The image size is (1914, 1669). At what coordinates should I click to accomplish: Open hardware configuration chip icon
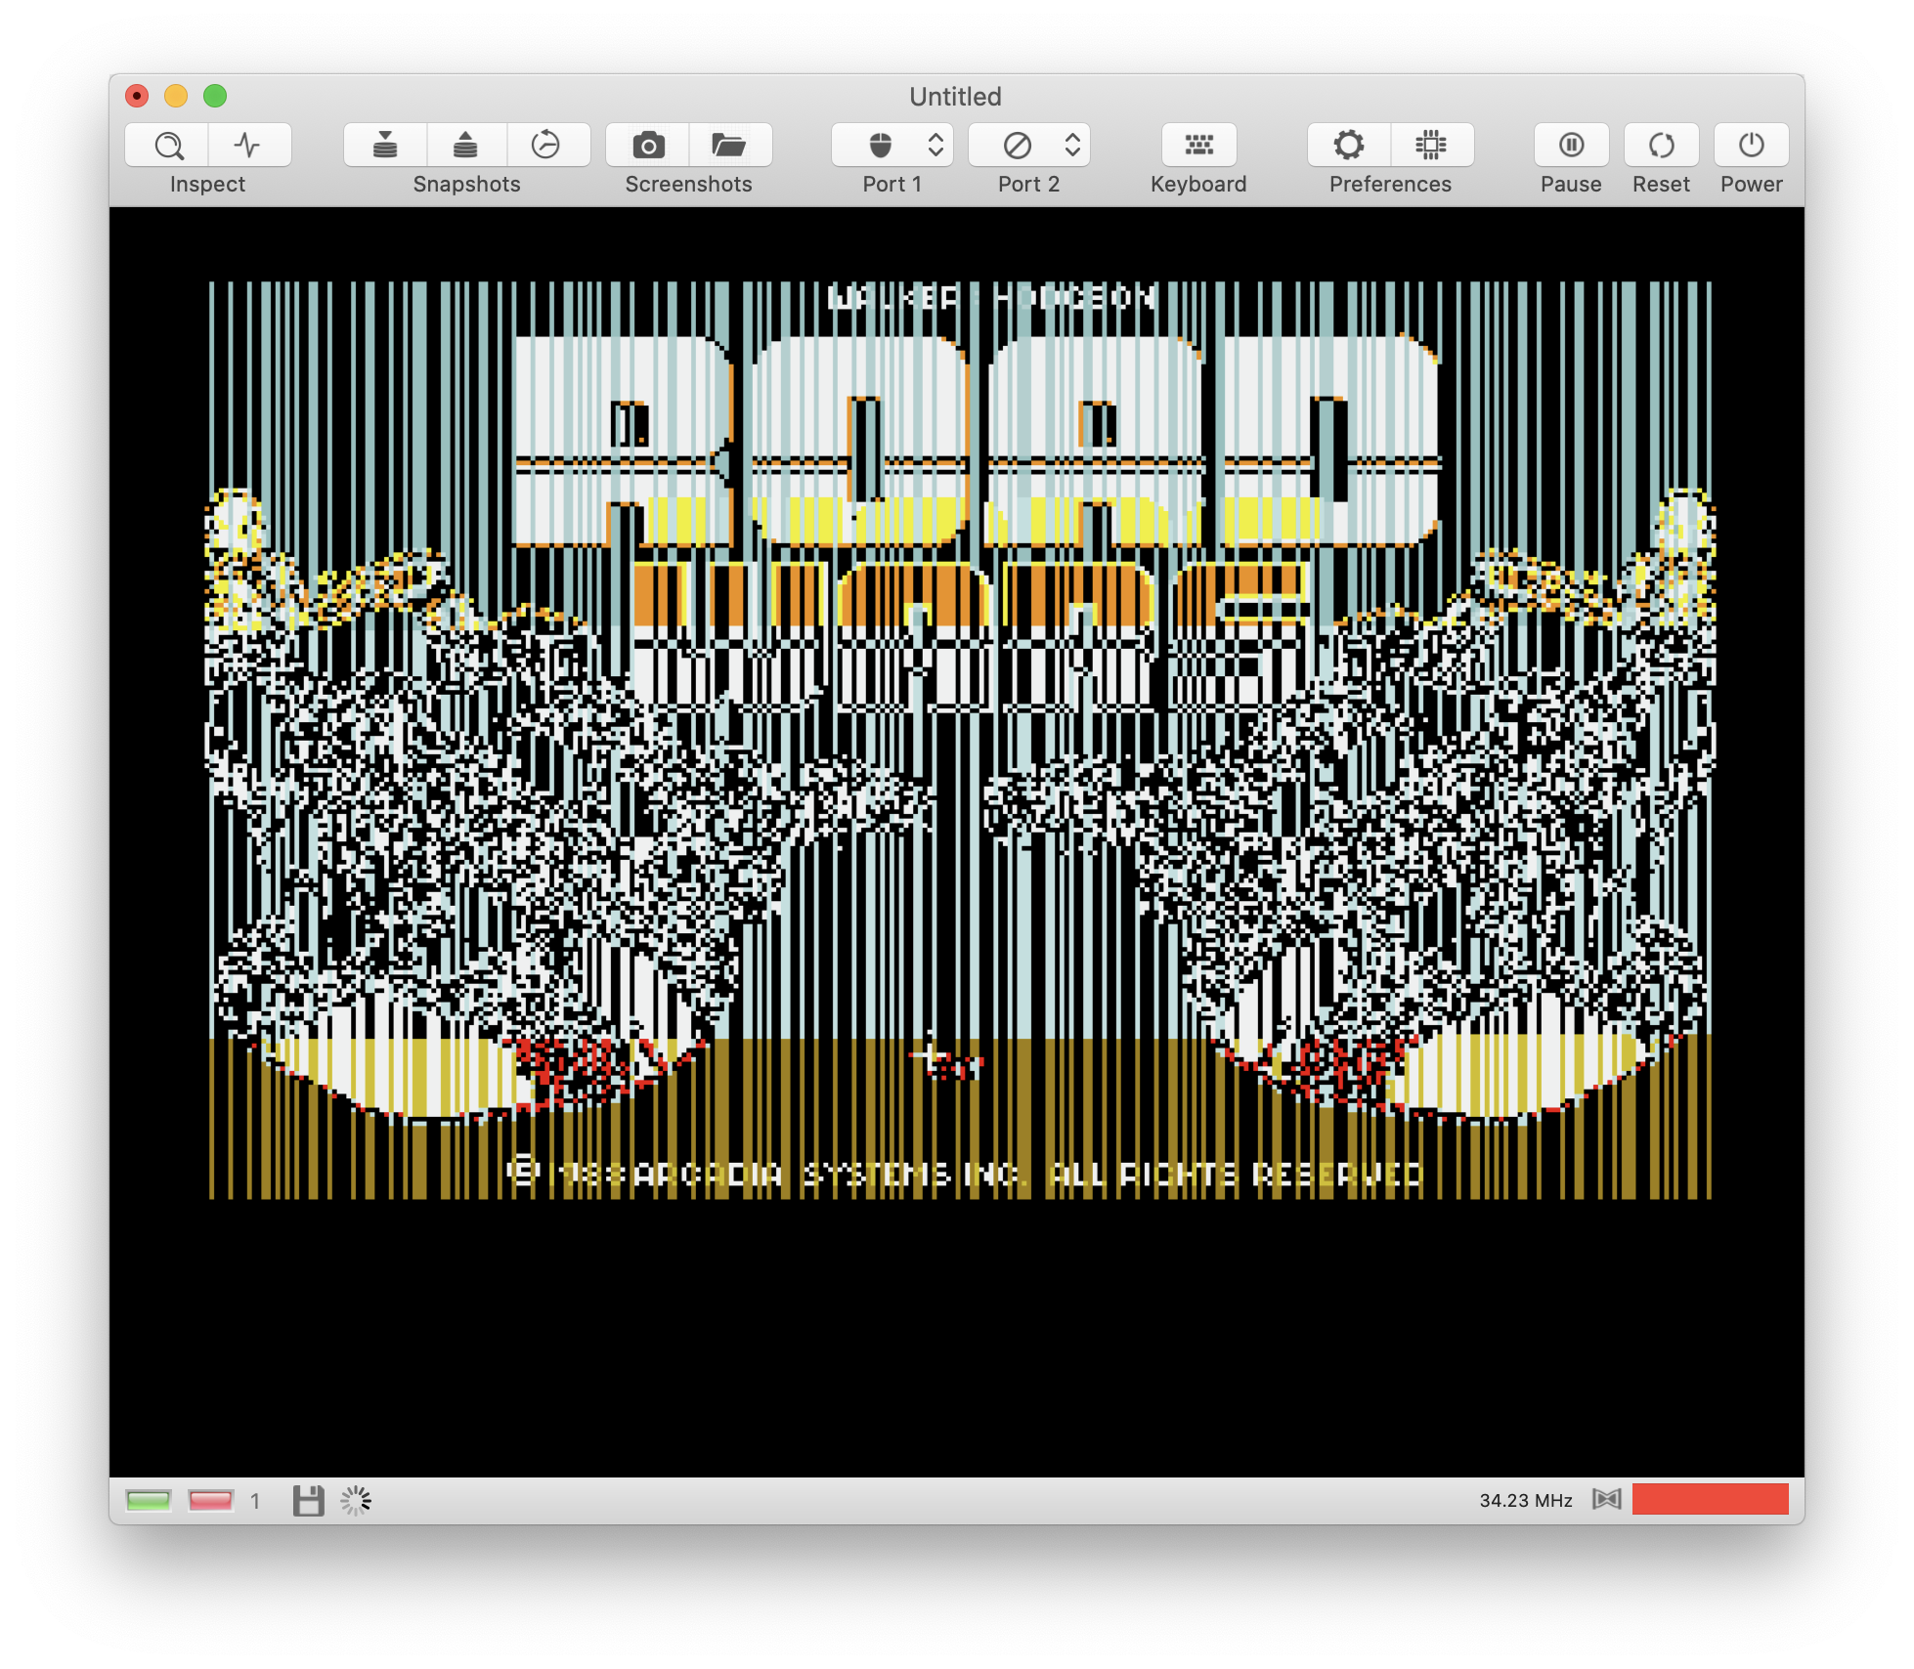(x=1431, y=146)
